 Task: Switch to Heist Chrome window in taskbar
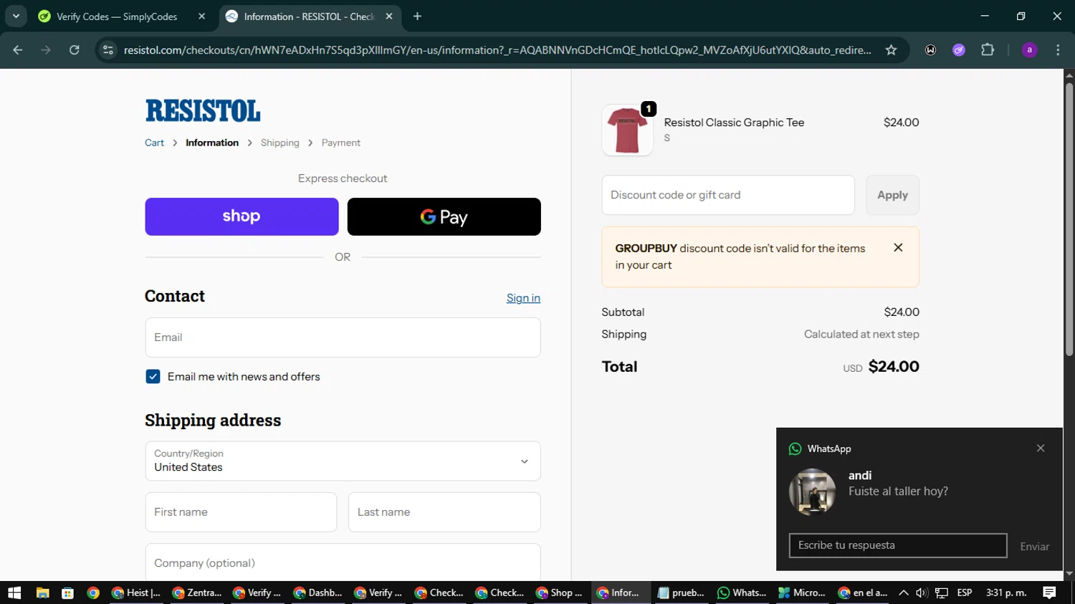(137, 593)
